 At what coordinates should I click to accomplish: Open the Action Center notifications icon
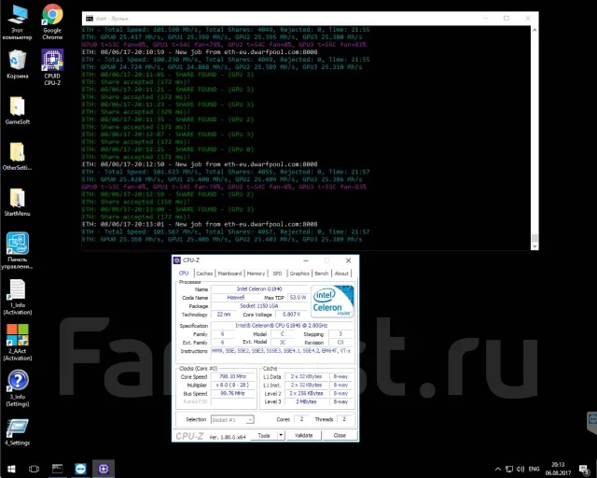tap(584, 470)
